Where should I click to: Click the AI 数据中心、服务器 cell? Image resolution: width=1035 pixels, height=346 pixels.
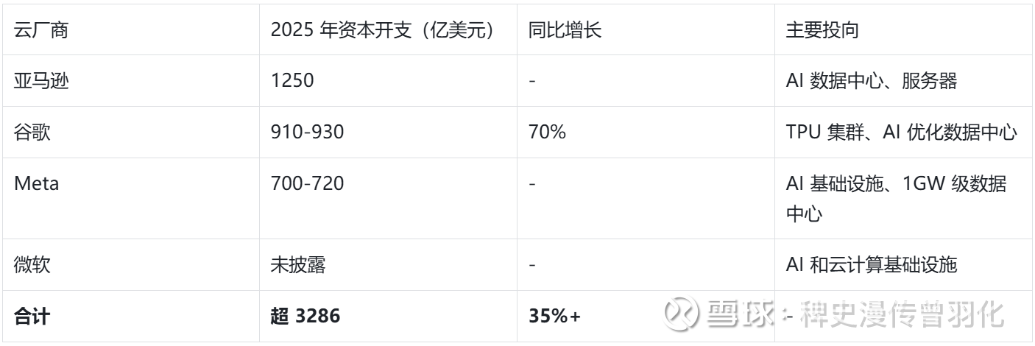click(x=872, y=81)
